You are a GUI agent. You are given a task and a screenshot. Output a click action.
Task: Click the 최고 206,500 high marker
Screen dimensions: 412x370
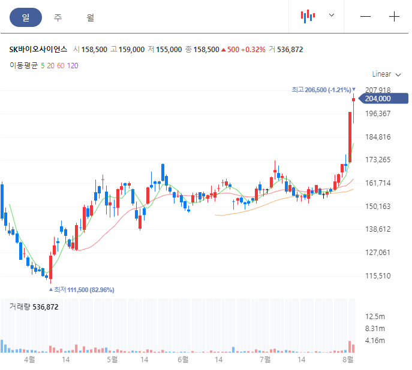[x=323, y=90]
